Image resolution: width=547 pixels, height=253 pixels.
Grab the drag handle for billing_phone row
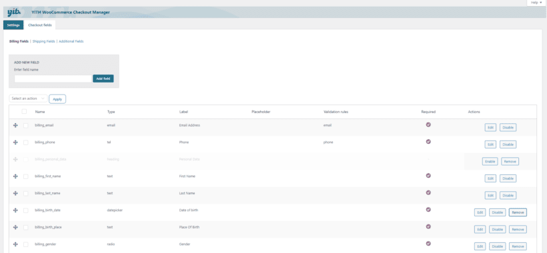(x=15, y=142)
